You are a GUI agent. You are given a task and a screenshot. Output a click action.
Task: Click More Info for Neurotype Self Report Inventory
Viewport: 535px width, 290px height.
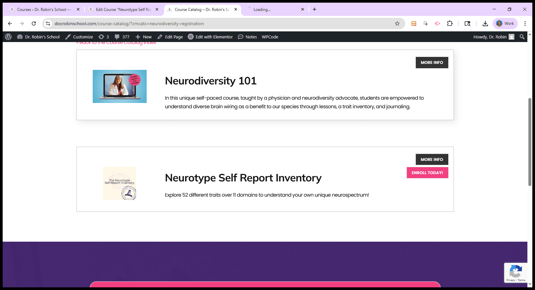tap(432, 160)
